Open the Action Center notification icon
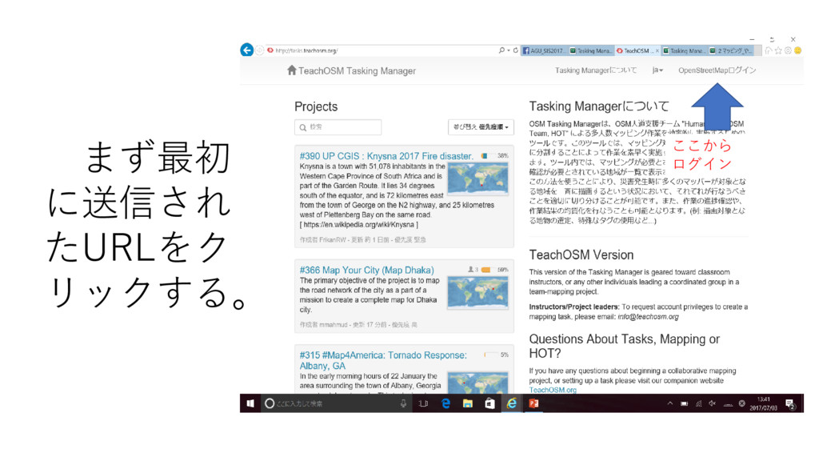Image resolution: width=819 pixels, height=461 pixels. (x=789, y=403)
